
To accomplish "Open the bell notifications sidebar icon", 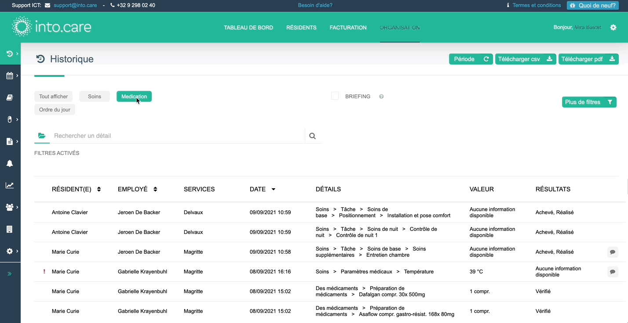I will pyautogui.click(x=10, y=163).
